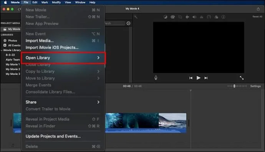Play the movie in the viewer
The image size is (265, 152).
click(199, 78)
